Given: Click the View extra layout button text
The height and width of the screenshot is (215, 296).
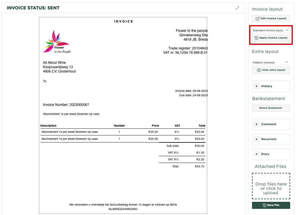Looking at the screenshot, I should point(273,70).
